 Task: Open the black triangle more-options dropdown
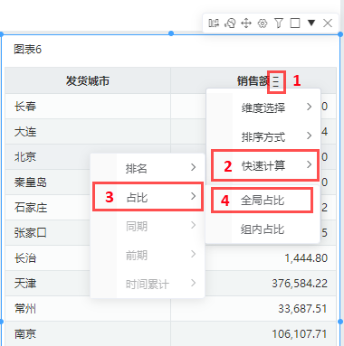[x=311, y=23]
